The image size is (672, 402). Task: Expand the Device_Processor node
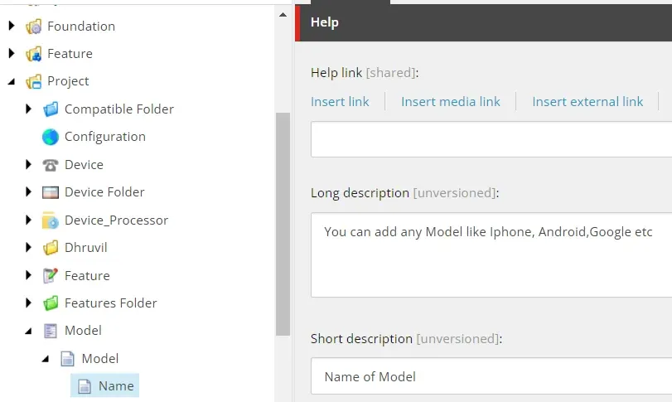[x=29, y=220]
